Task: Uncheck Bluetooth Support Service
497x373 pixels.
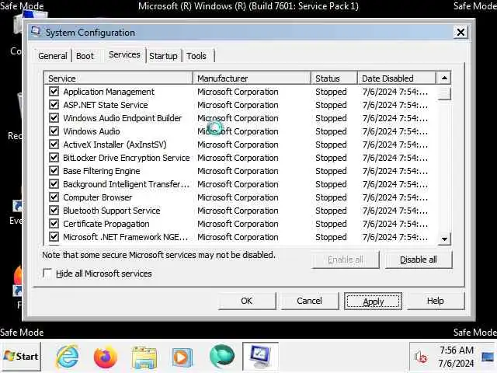Action: click(x=54, y=211)
